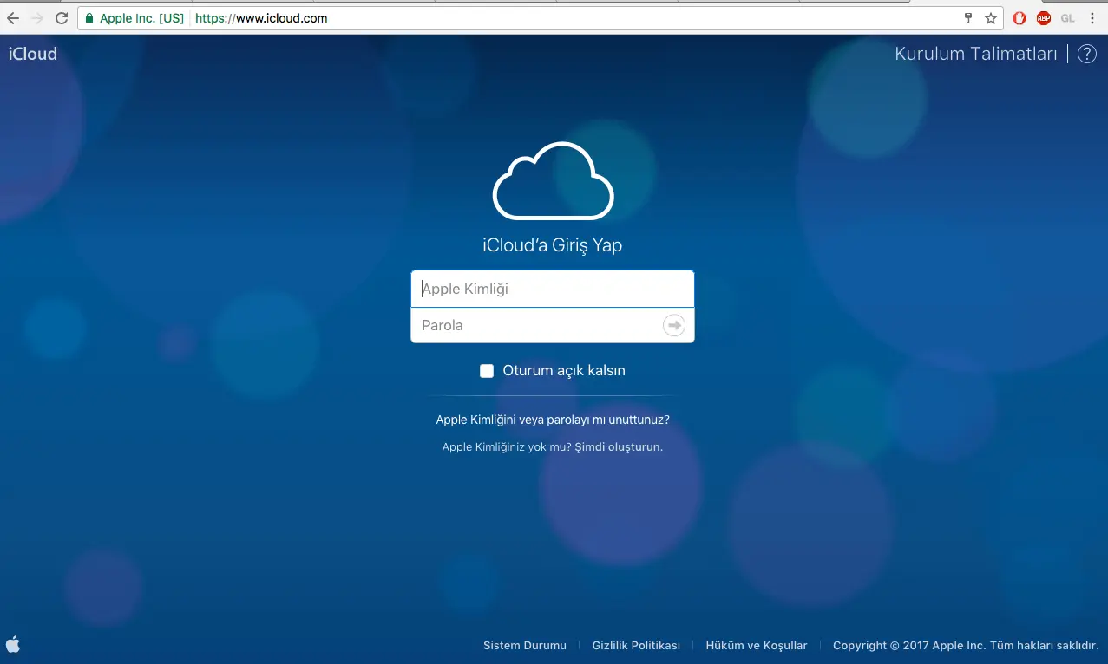Click the green padlock security icon

[89, 18]
